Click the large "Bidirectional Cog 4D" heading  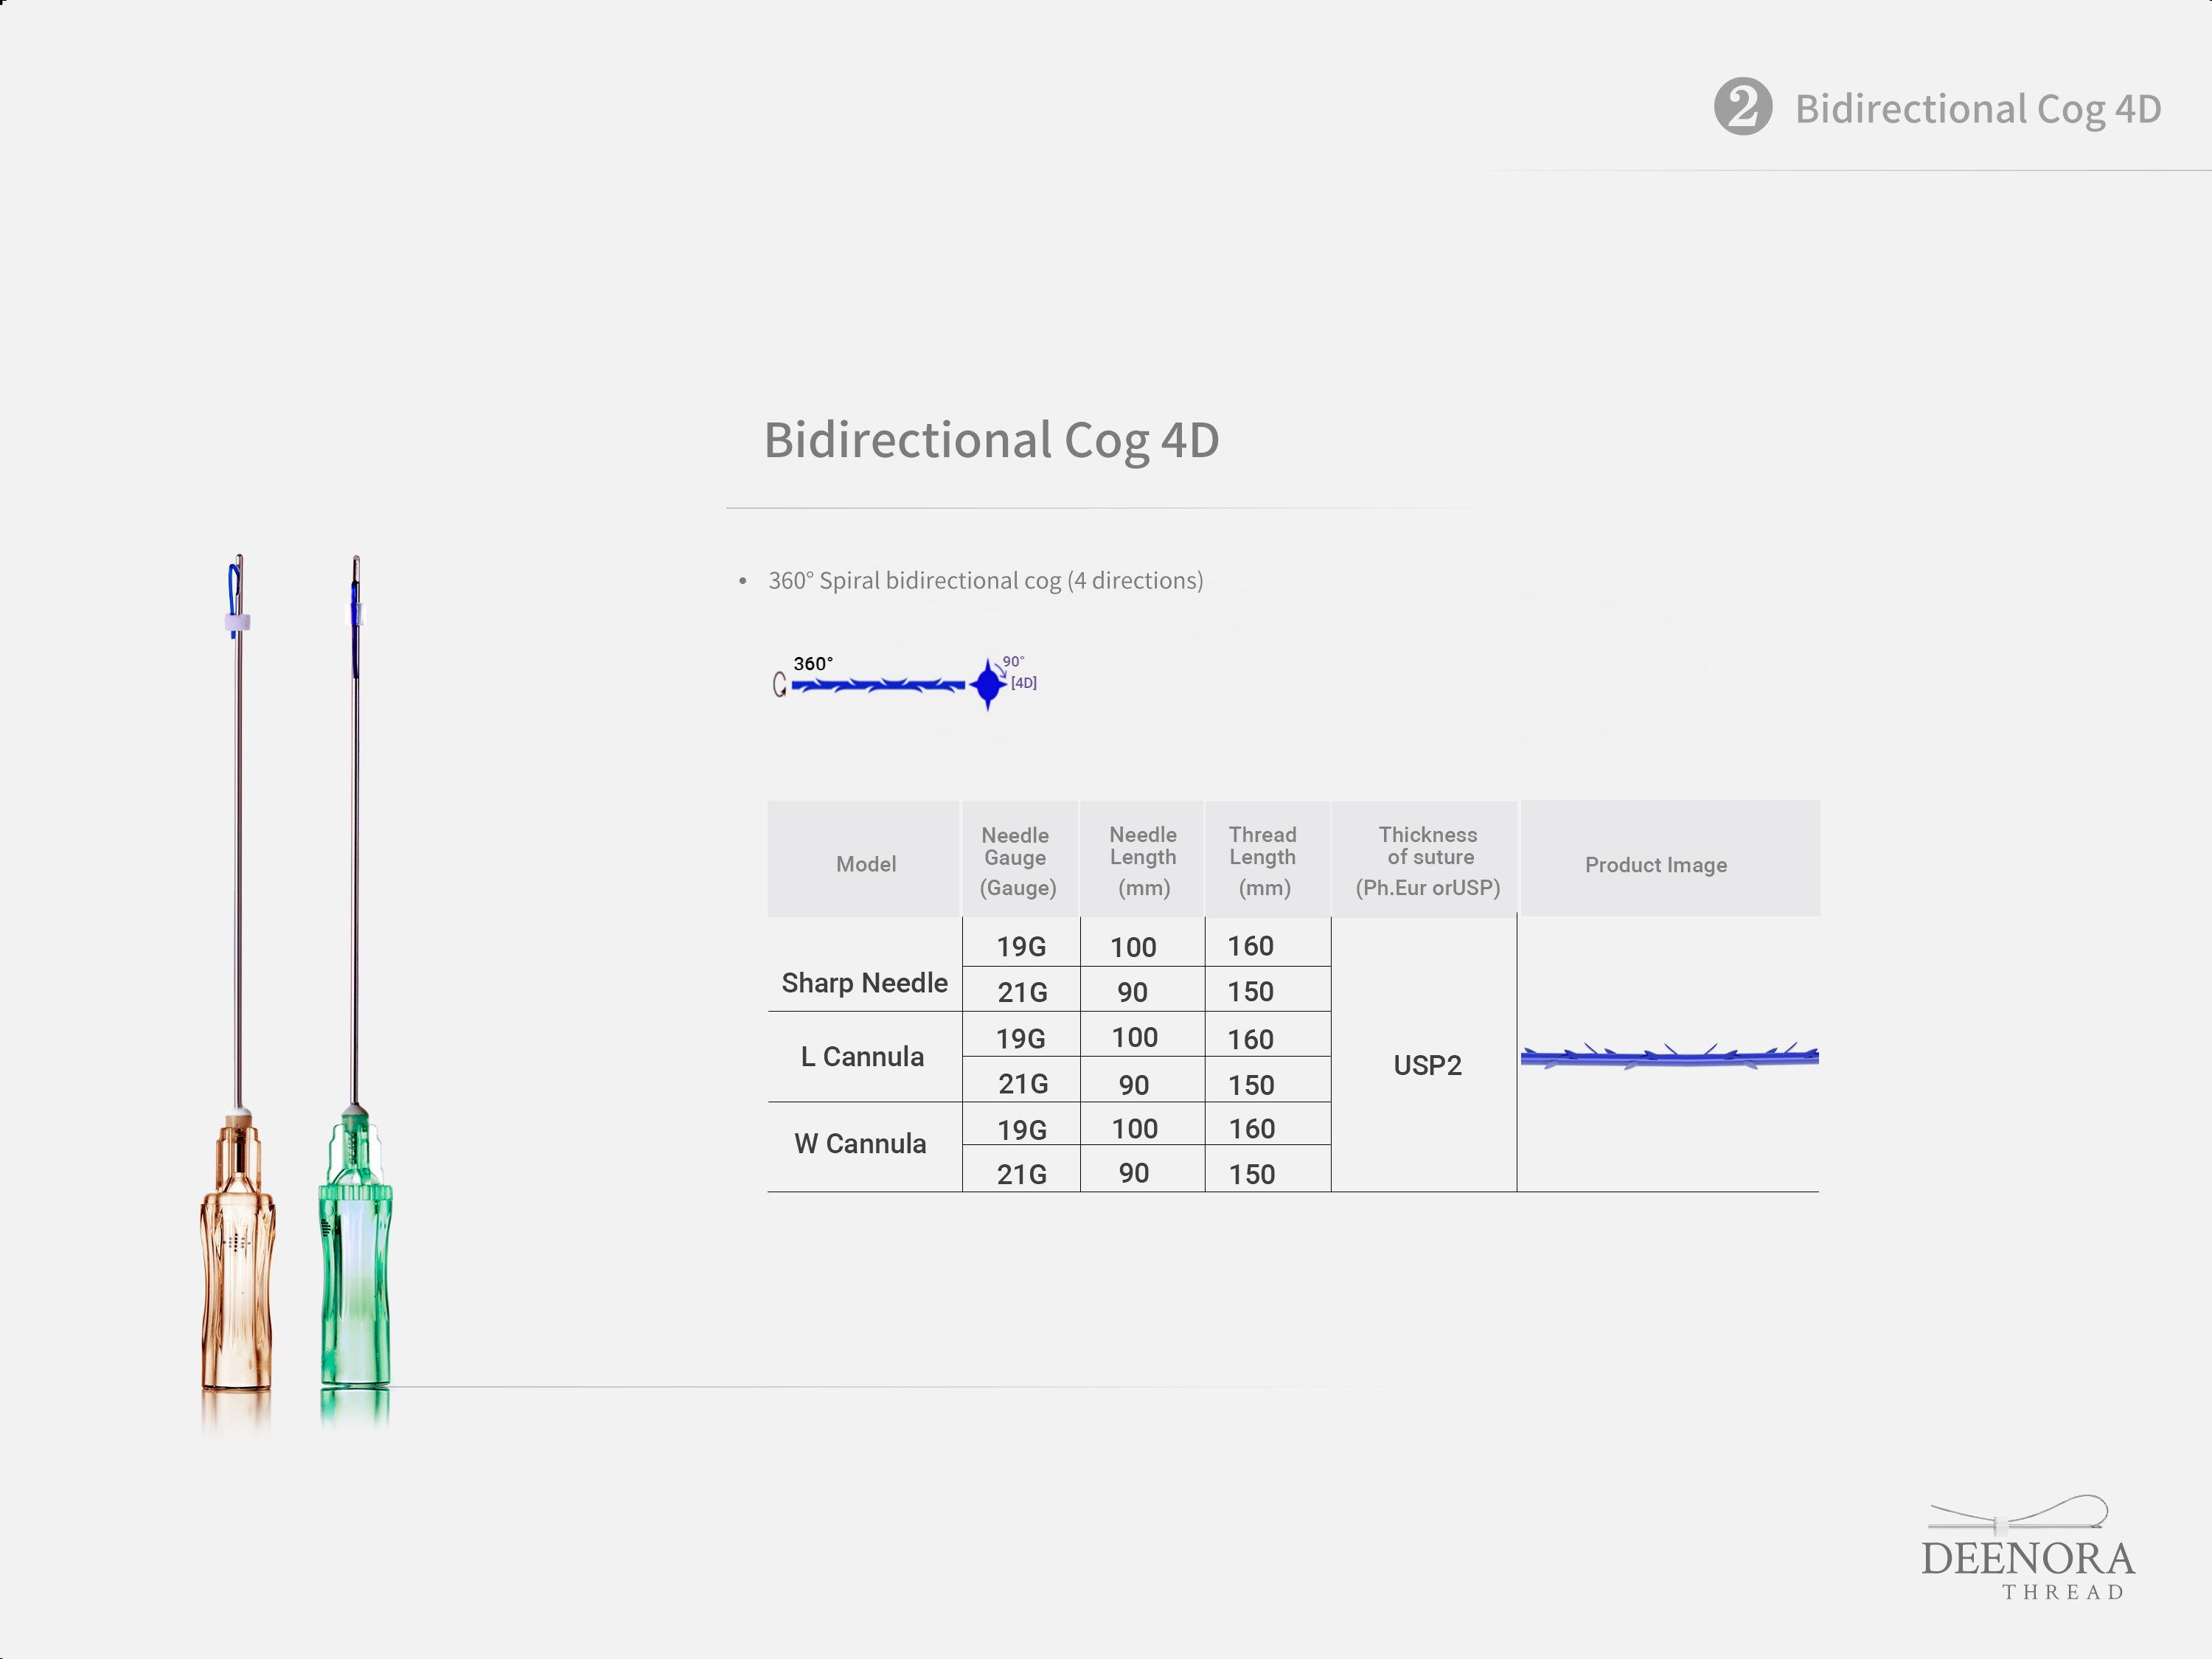point(991,440)
